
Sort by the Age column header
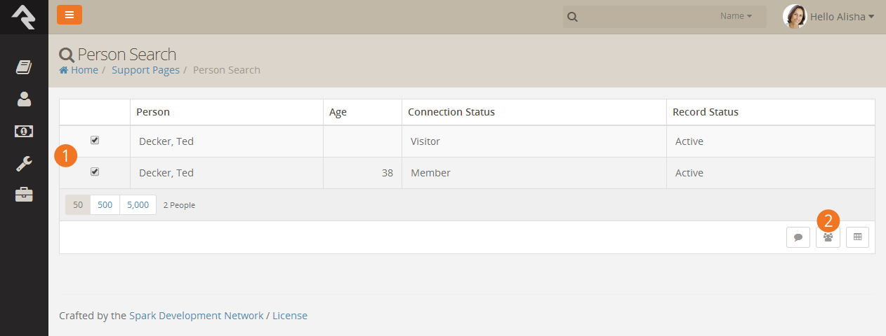click(338, 112)
